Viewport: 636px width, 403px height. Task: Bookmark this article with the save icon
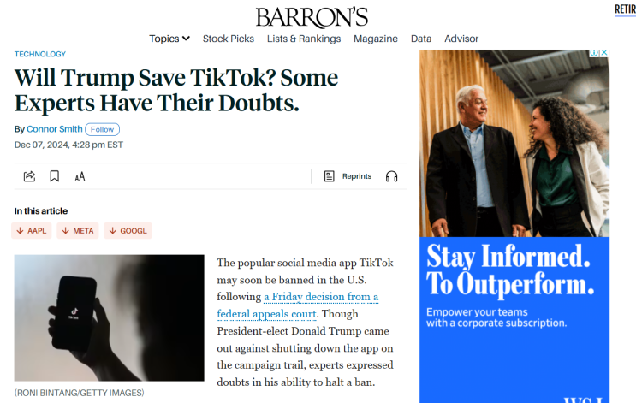click(x=54, y=176)
